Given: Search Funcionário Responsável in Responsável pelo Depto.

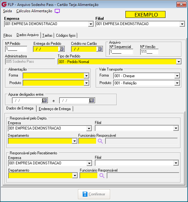Looking at the screenshot, I should pyautogui.click(x=100, y=141).
